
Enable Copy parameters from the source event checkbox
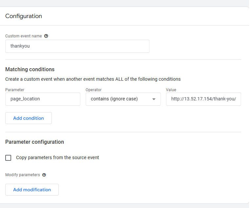coord(8,158)
